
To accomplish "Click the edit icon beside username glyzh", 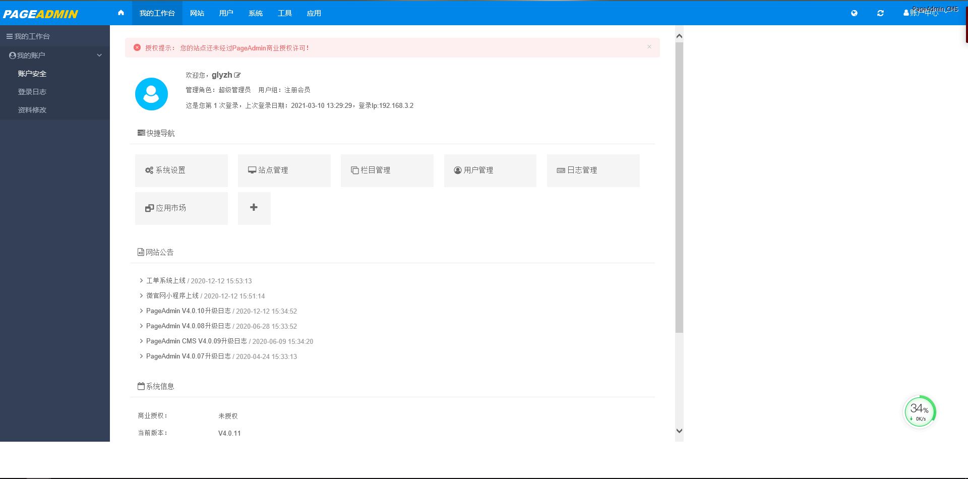I will tap(237, 75).
